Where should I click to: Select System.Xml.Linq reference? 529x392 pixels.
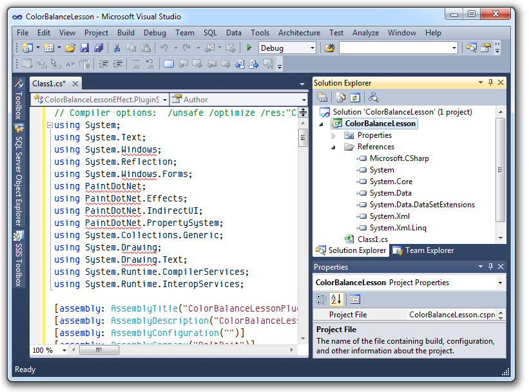pyautogui.click(x=398, y=228)
